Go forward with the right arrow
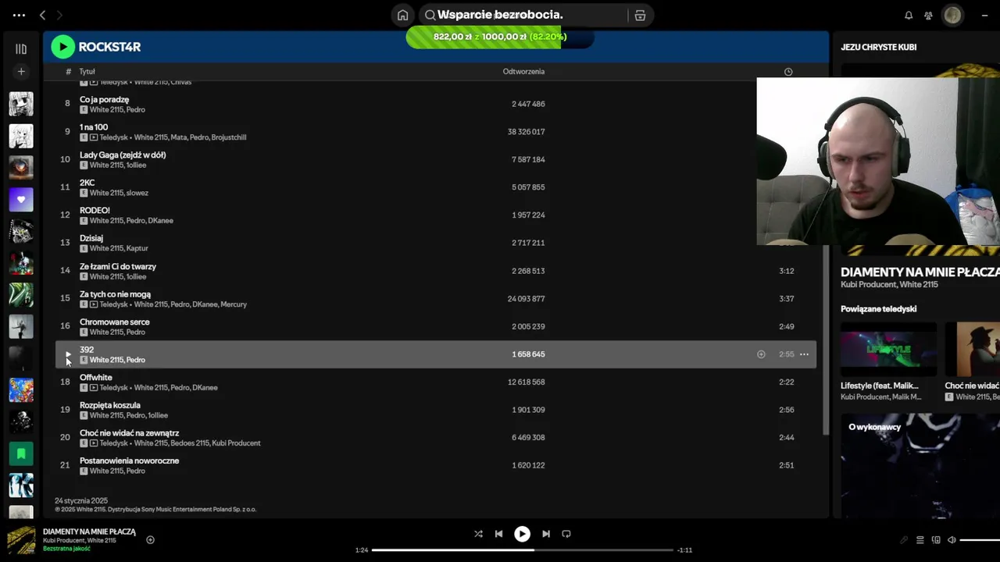 click(59, 15)
